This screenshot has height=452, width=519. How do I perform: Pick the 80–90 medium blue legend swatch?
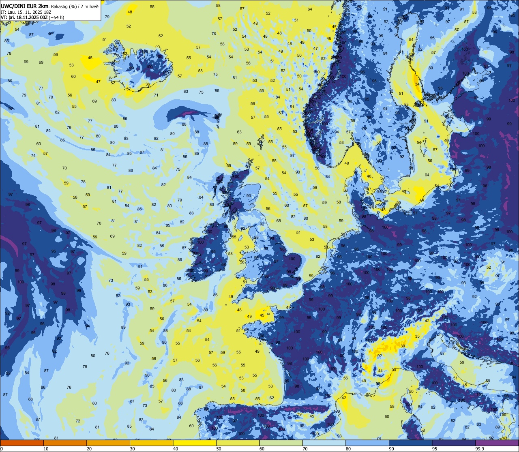click(x=367, y=443)
